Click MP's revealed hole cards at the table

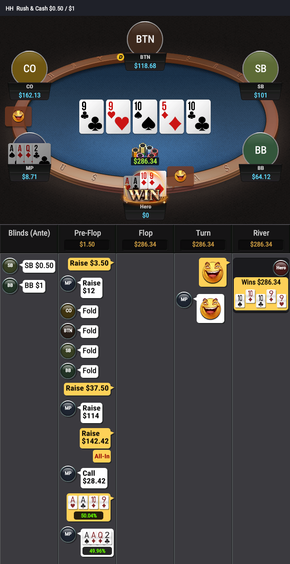[29, 154]
